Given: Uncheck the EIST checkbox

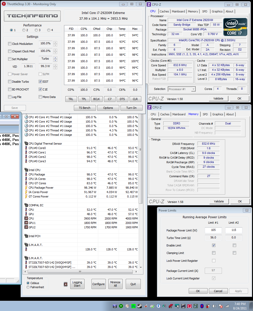Looking at the screenshot, I should 40,82.
